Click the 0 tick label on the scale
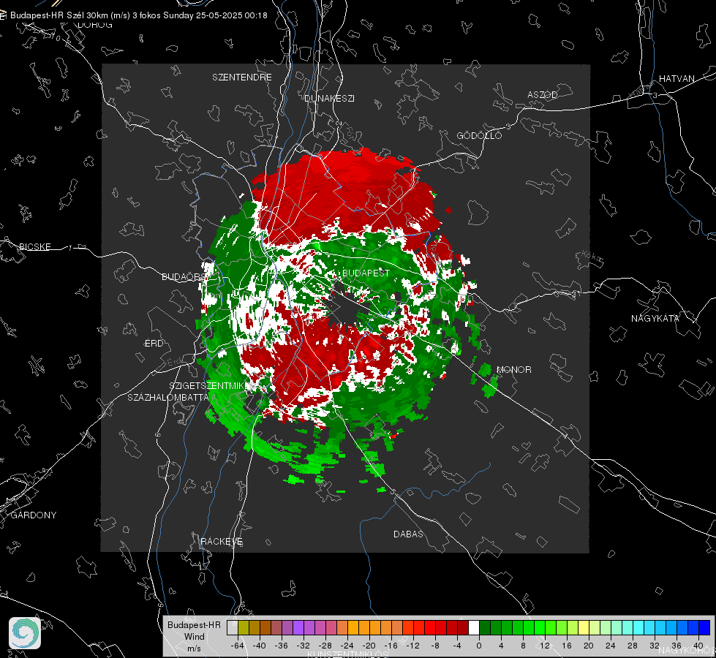The height and width of the screenshot is (658, 716). click(479, 646)
